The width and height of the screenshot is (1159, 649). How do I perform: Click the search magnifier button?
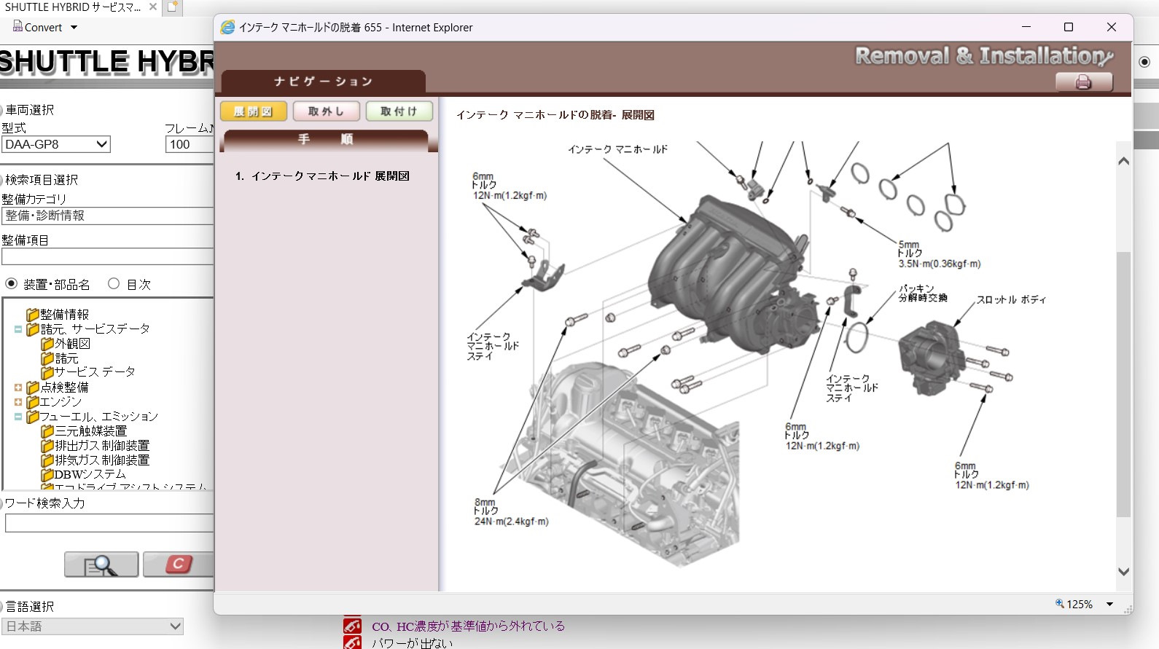click(x=101, y=565)
